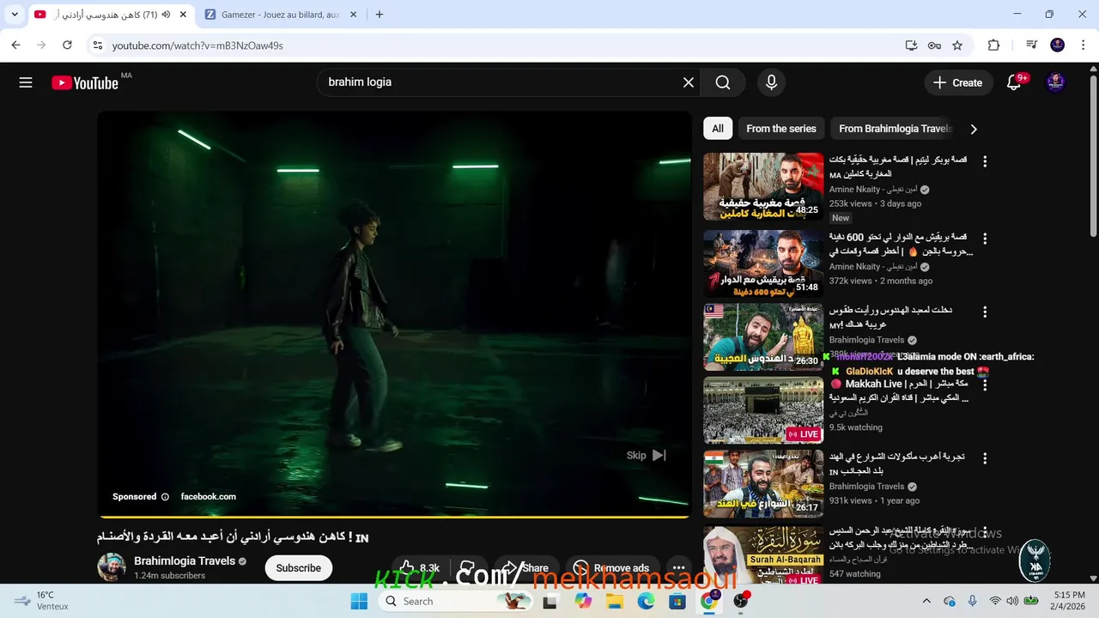Open the Surah Al-Baqarah live thumbnail

tap(763, 557)
